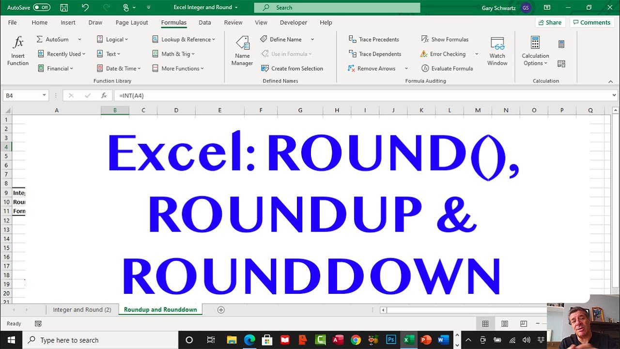
Task: Open the Logical functions menu
Action: (112, 39)
